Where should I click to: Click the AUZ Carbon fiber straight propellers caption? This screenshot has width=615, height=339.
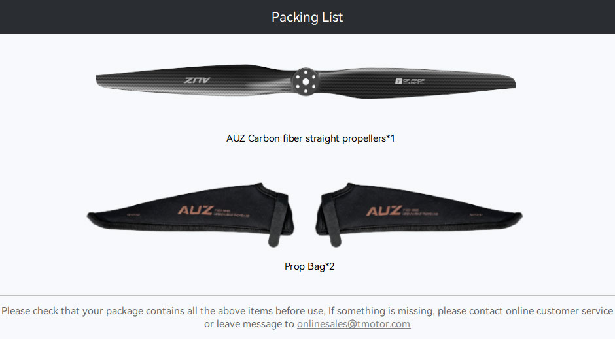click(x=310, y=138)
